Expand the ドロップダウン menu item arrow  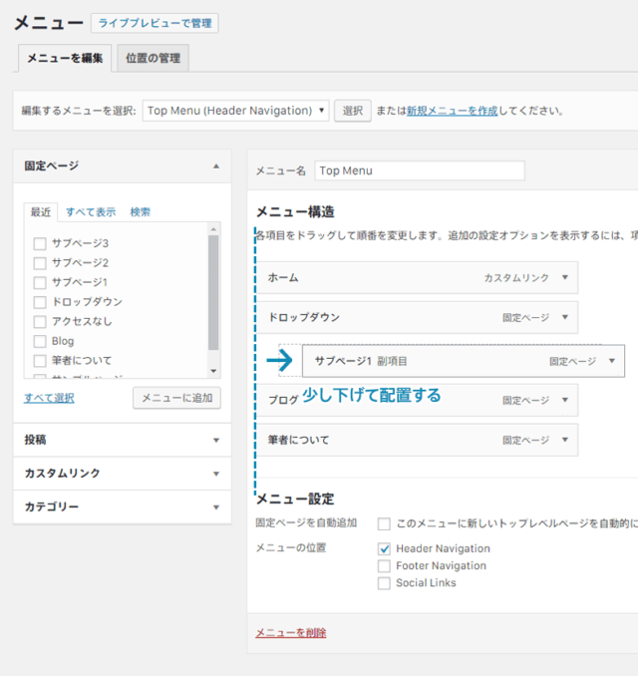pyautogui.click(x=564, y=317)
